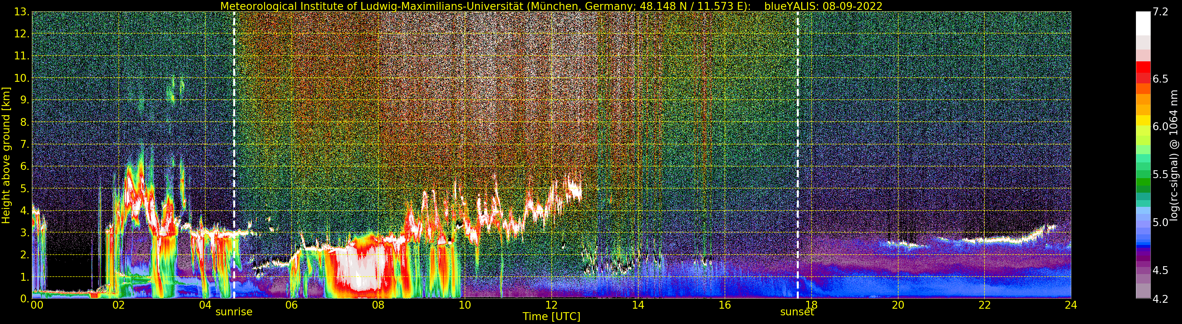This screenshot has width=1182, height=324.
Task: Click the height-axis tick label '12.'
Action: click(22, 34)
